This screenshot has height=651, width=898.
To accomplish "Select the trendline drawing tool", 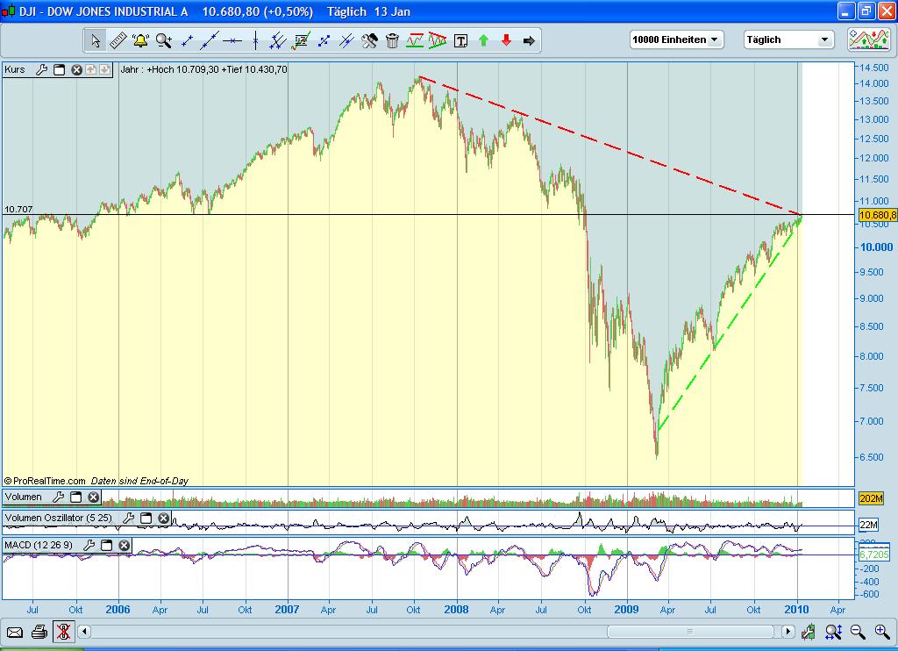I will (209, 40).
